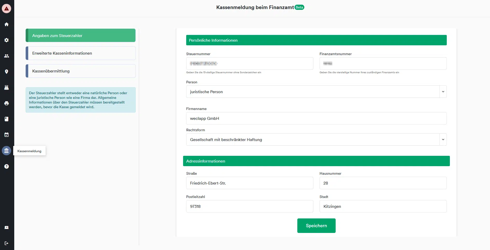Click the 13-stellige Steuernummer hint text

224,72
